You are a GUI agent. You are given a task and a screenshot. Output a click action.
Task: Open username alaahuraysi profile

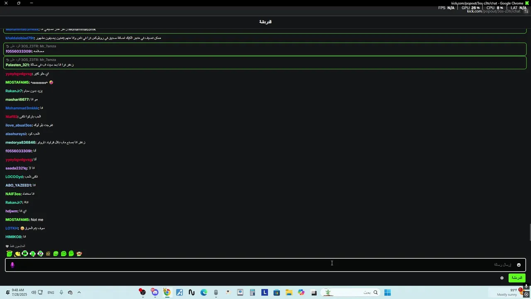(15, 134)
